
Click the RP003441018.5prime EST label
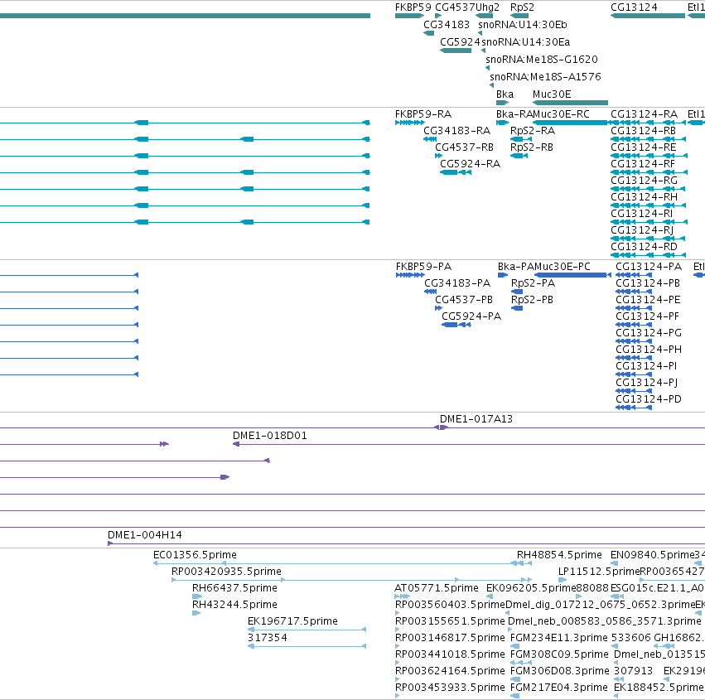pos(450,654)
